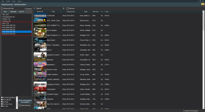Open the Tools menu
This screenshot has height=112, width=205.
(x=14, y=1)
